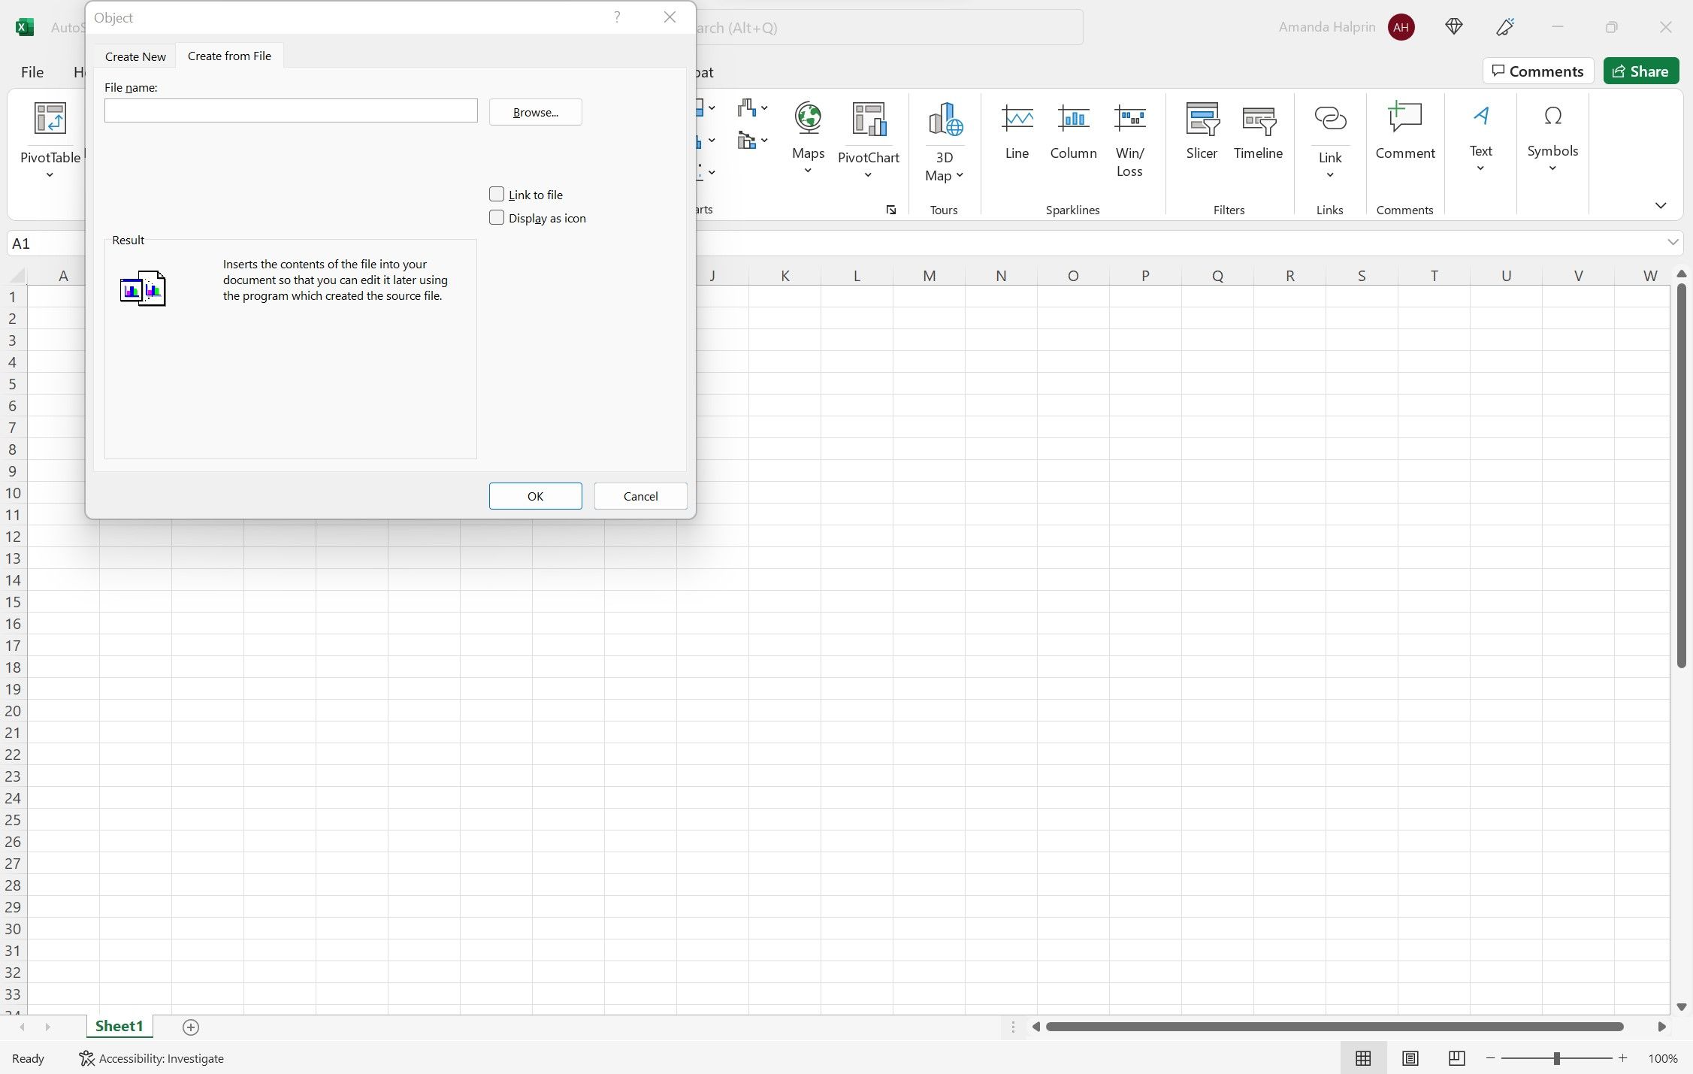Enable the Link to file option
The image size is (1693, 1074).
(497, 194)
